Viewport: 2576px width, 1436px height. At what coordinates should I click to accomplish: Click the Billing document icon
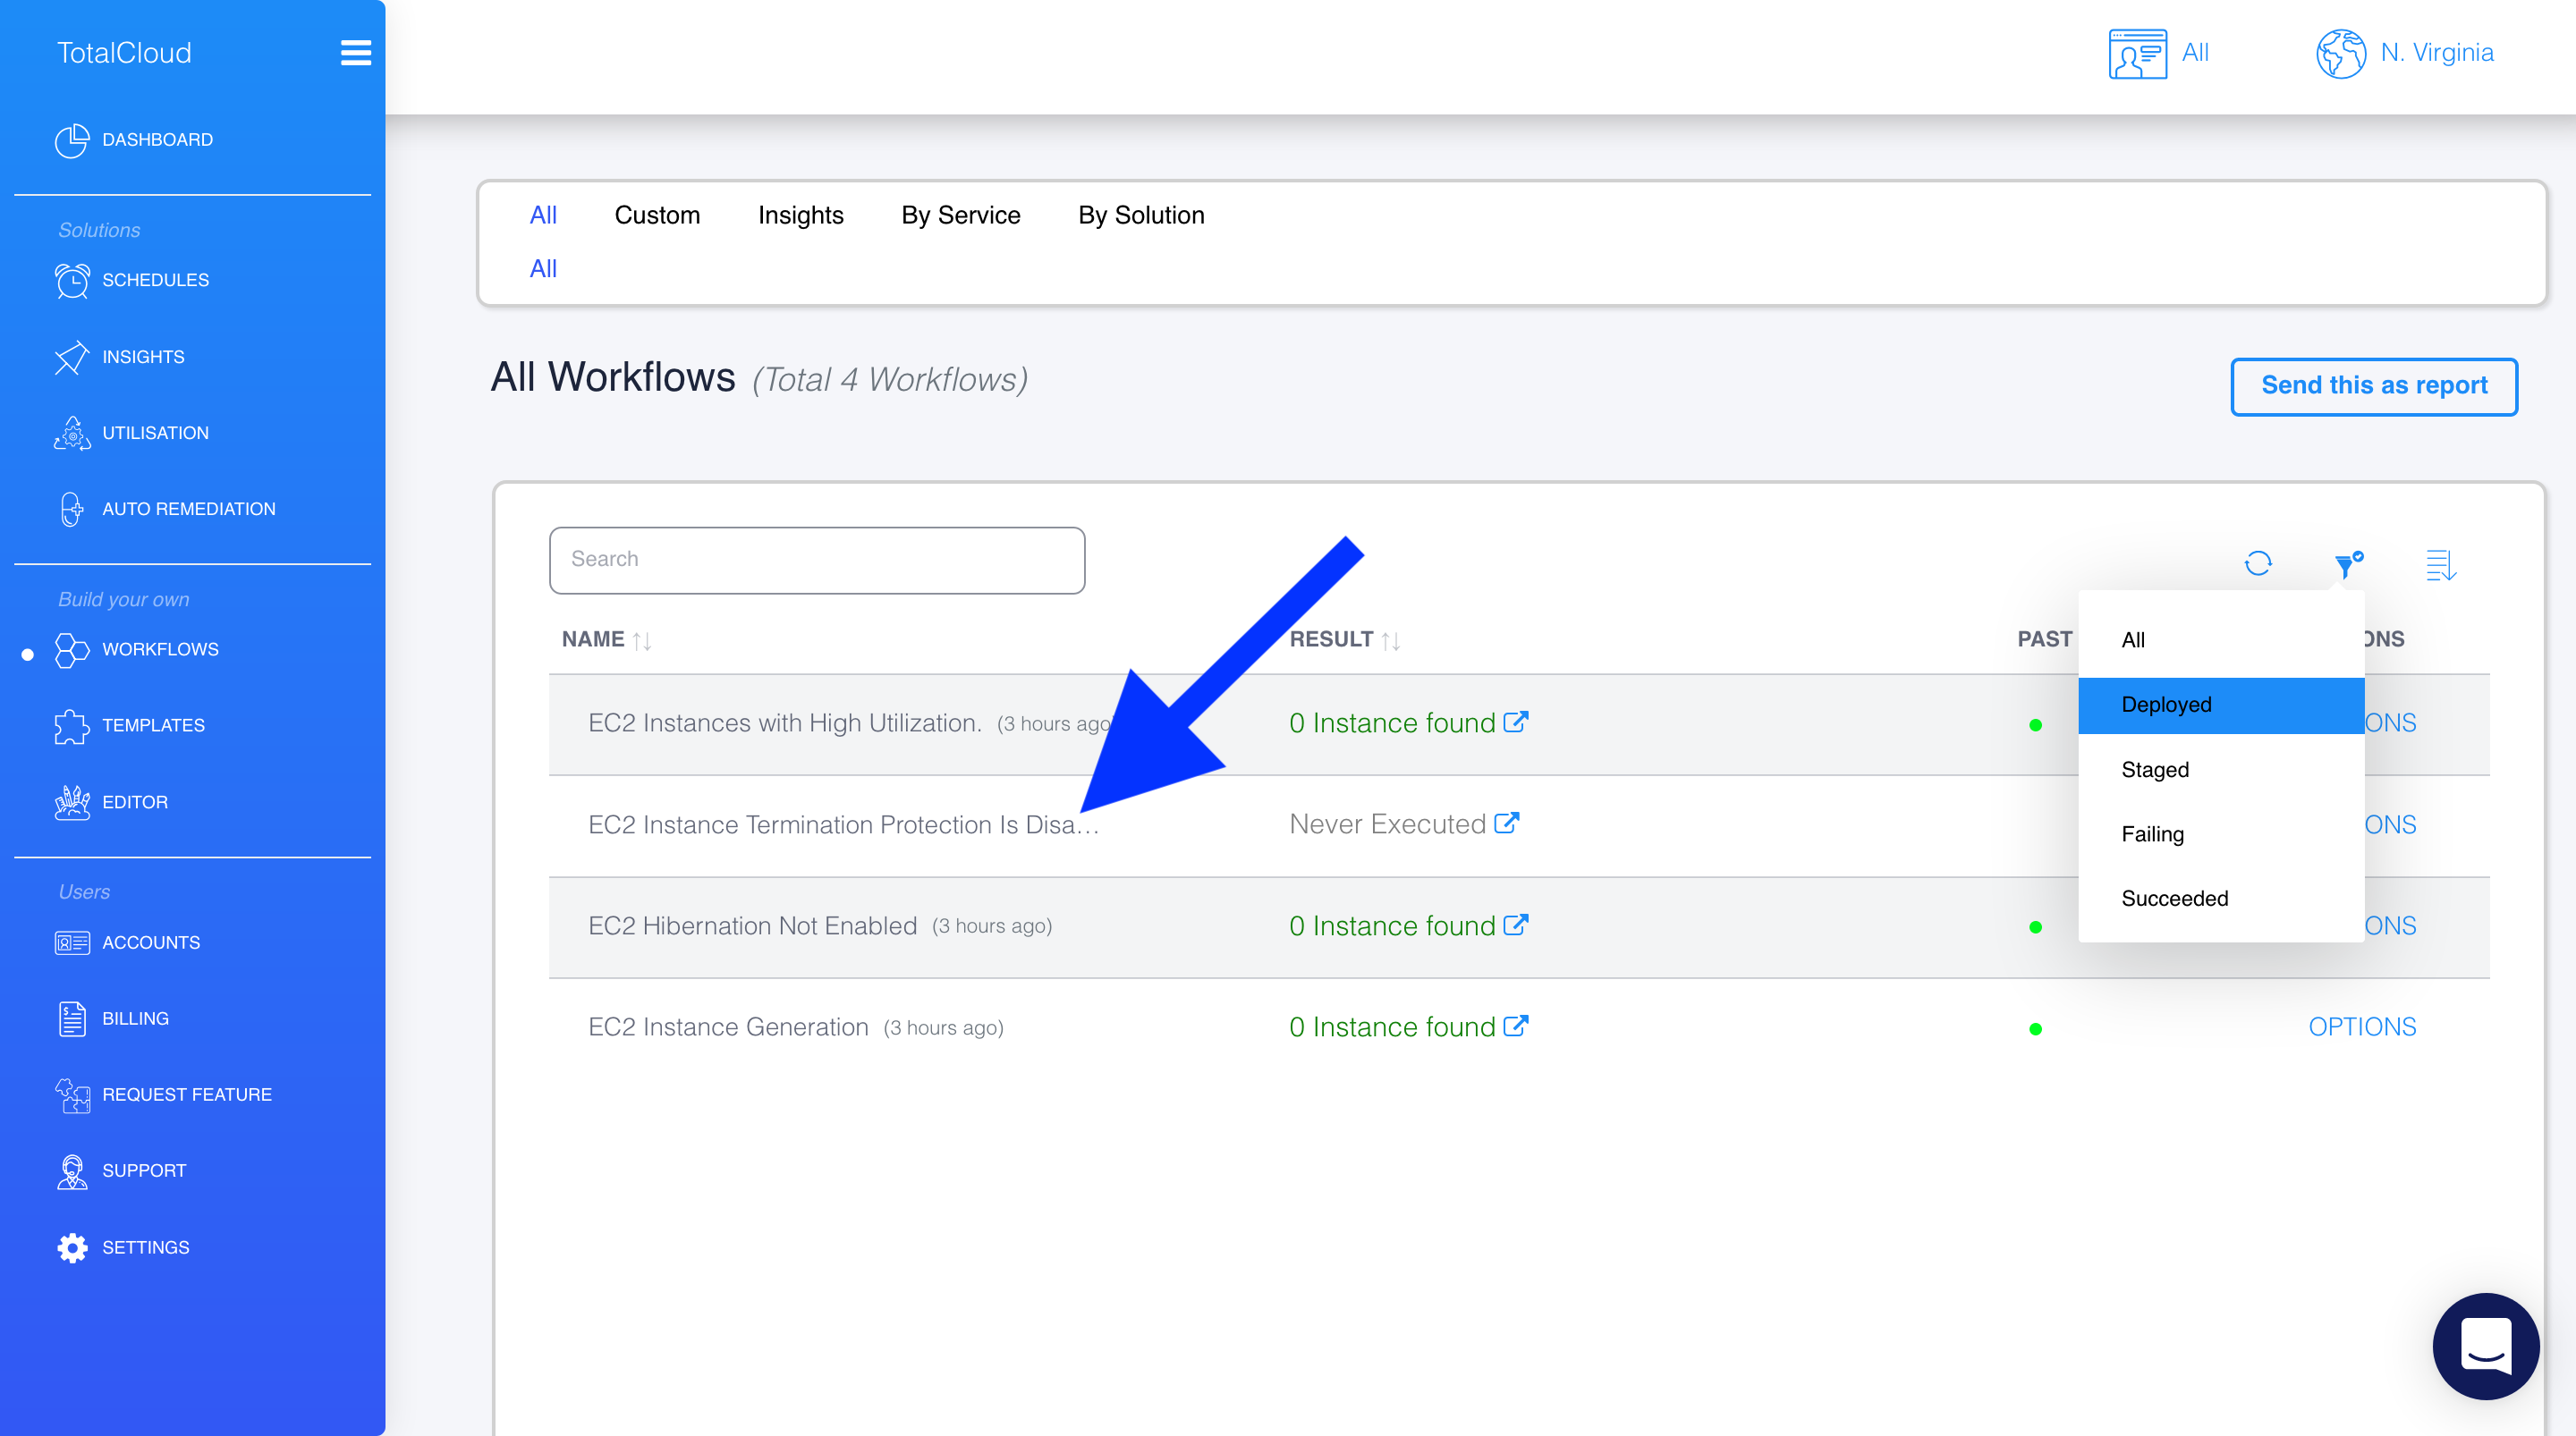[72, 1019]
